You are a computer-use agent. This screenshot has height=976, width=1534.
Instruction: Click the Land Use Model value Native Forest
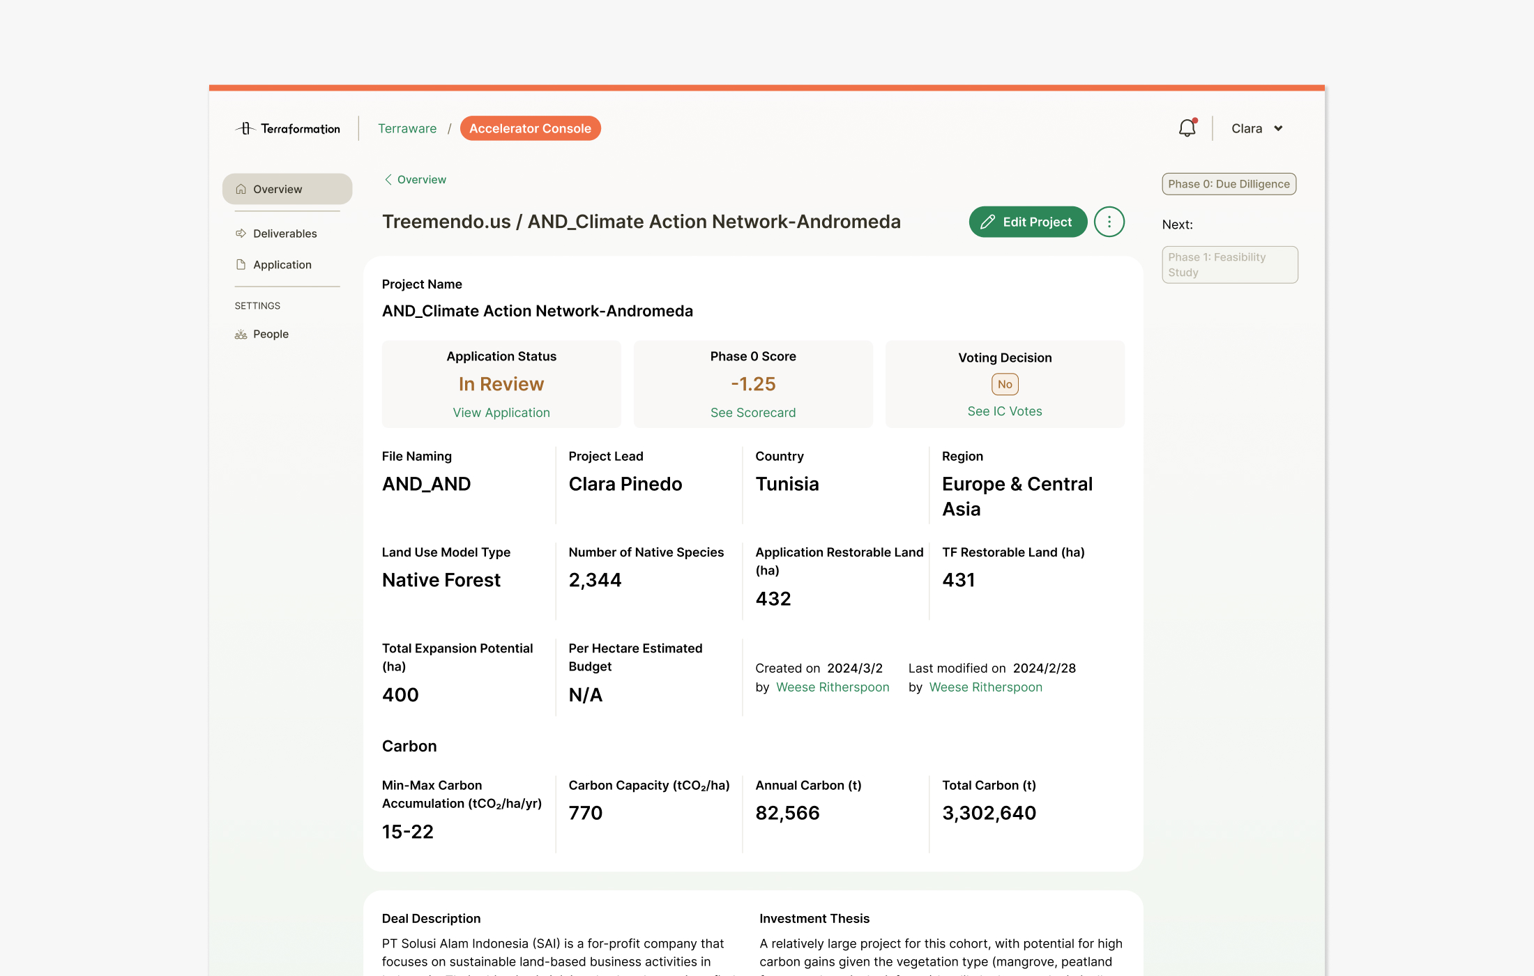tap(441, 580)
